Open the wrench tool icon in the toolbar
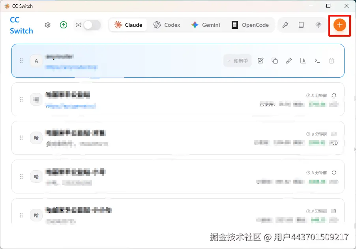The image size is (356, 249). coord(285,25)
